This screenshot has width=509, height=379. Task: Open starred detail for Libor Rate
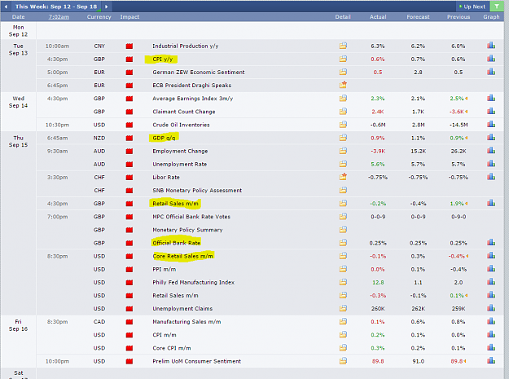[343, 177]
